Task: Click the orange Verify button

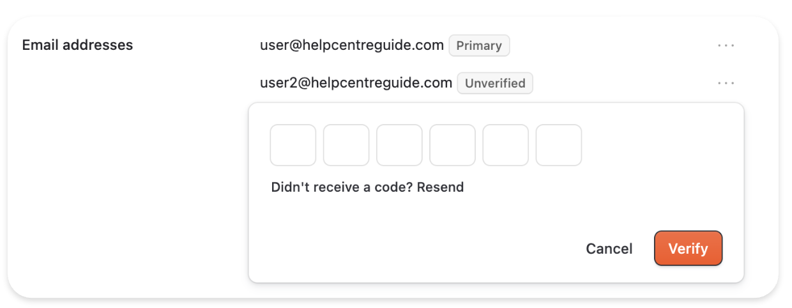Action: point(688,248)
